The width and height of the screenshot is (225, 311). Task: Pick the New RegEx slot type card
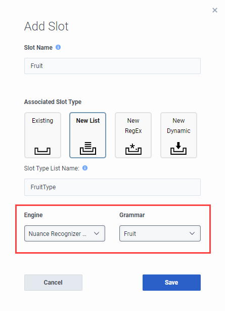pos(133,135)
